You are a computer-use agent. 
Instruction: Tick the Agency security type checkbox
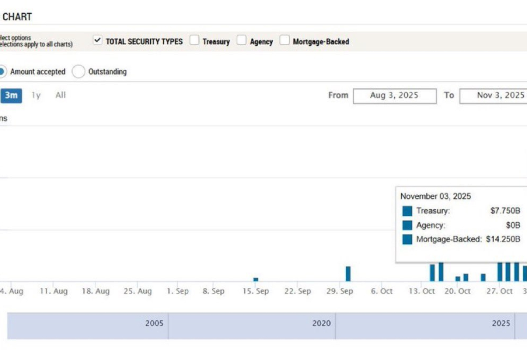click(x=242, y=41)
